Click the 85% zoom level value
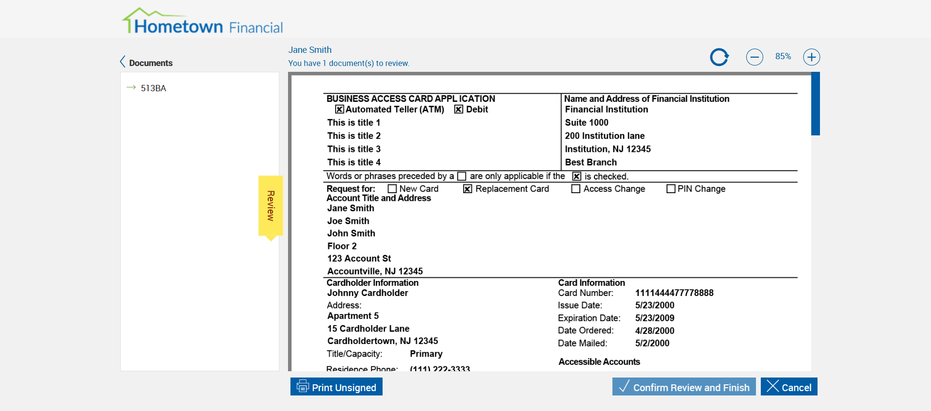Image resolution: width=931 pixels, height=411 pixels. point(783,56)
